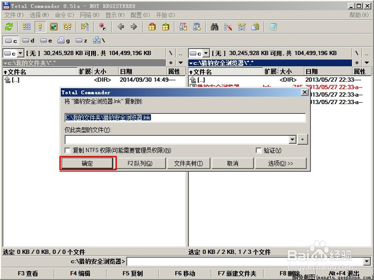Enable the Copy NTFS permissions checkbox
Screen dimensions: 374x280
[x=67, y=150]
